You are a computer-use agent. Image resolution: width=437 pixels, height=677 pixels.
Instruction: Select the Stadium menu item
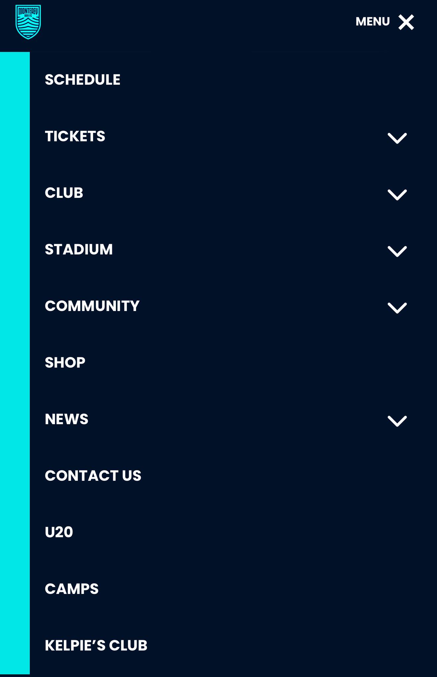(79, 249)
